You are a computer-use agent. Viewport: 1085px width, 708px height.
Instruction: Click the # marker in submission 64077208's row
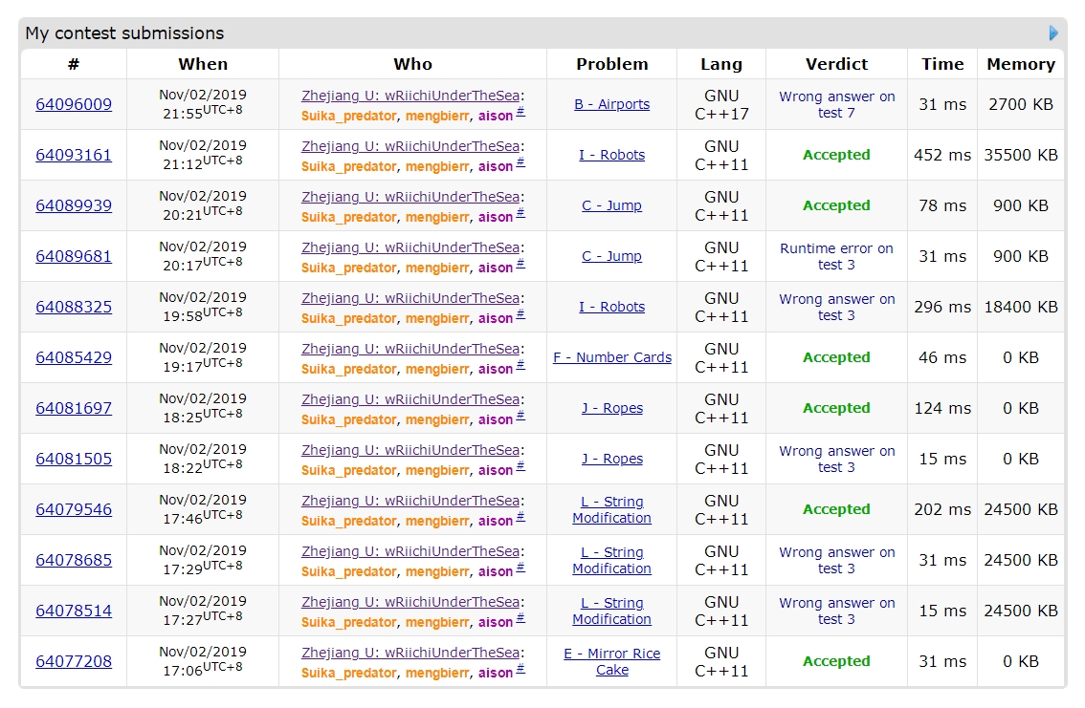tap(520, 670)
